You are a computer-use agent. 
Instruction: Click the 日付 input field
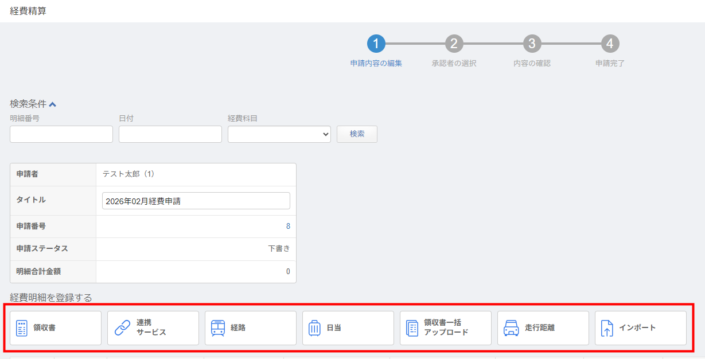click(x=170, y=134)
